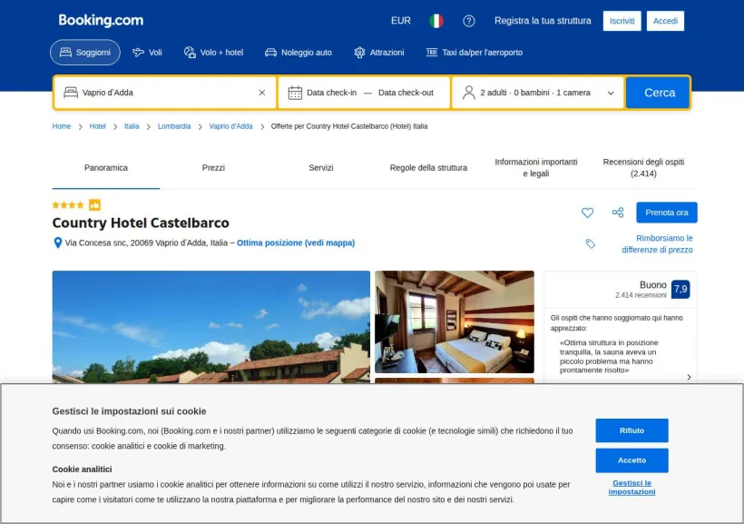The width and height of the screenshot is (744, 524).
Task: Click the Vaprio d'Adda destination input
Action: 164,93
